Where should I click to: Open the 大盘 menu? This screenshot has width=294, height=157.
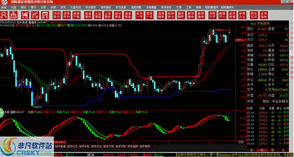(x=14, y=8)
